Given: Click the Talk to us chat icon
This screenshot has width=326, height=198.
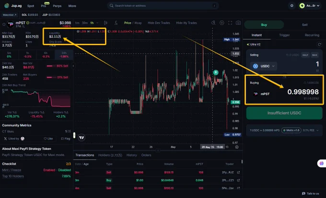Looking at the screenshot, I should tap(303, 193).
